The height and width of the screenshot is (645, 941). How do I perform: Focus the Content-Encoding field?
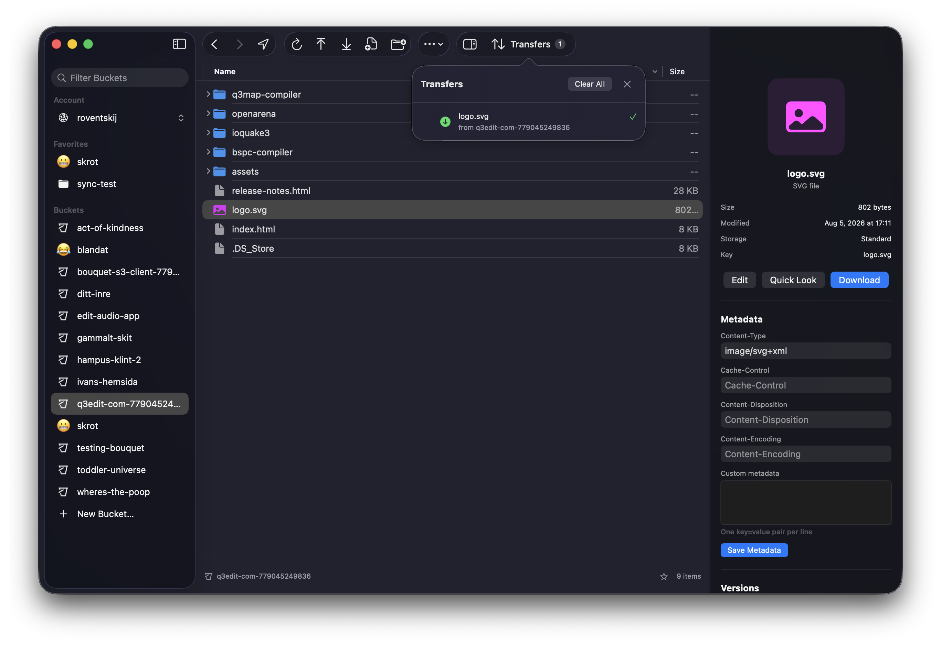pyautogui.click(x=806, y=454)
